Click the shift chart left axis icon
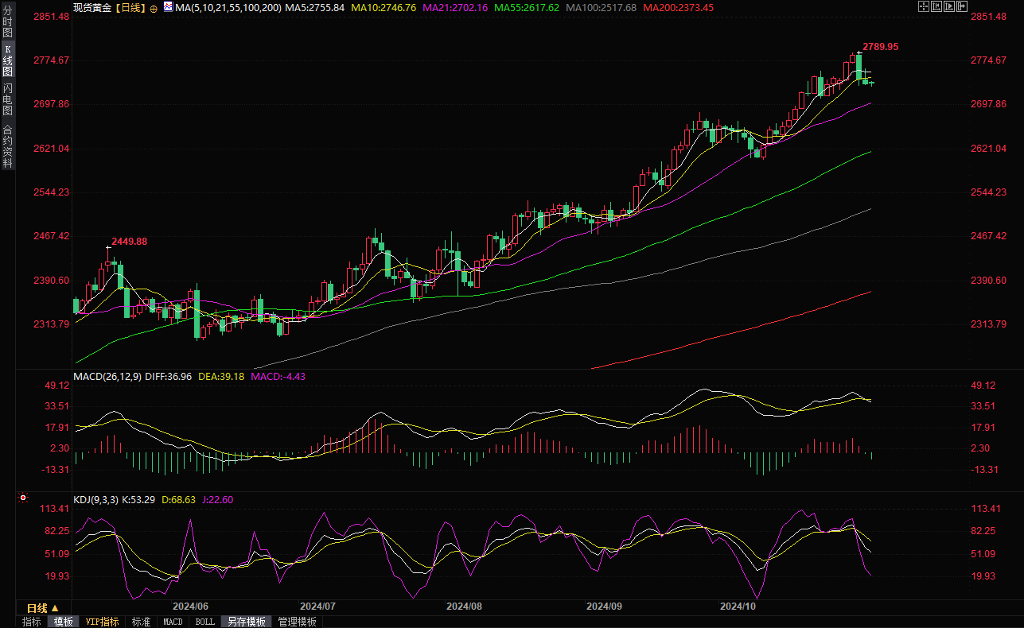Screen dimensions: 1024x628 936,6
